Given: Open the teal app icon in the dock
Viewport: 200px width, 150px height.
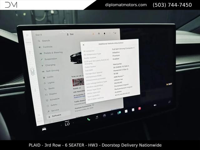Looking at the screenshot, I should pos(119,112).
